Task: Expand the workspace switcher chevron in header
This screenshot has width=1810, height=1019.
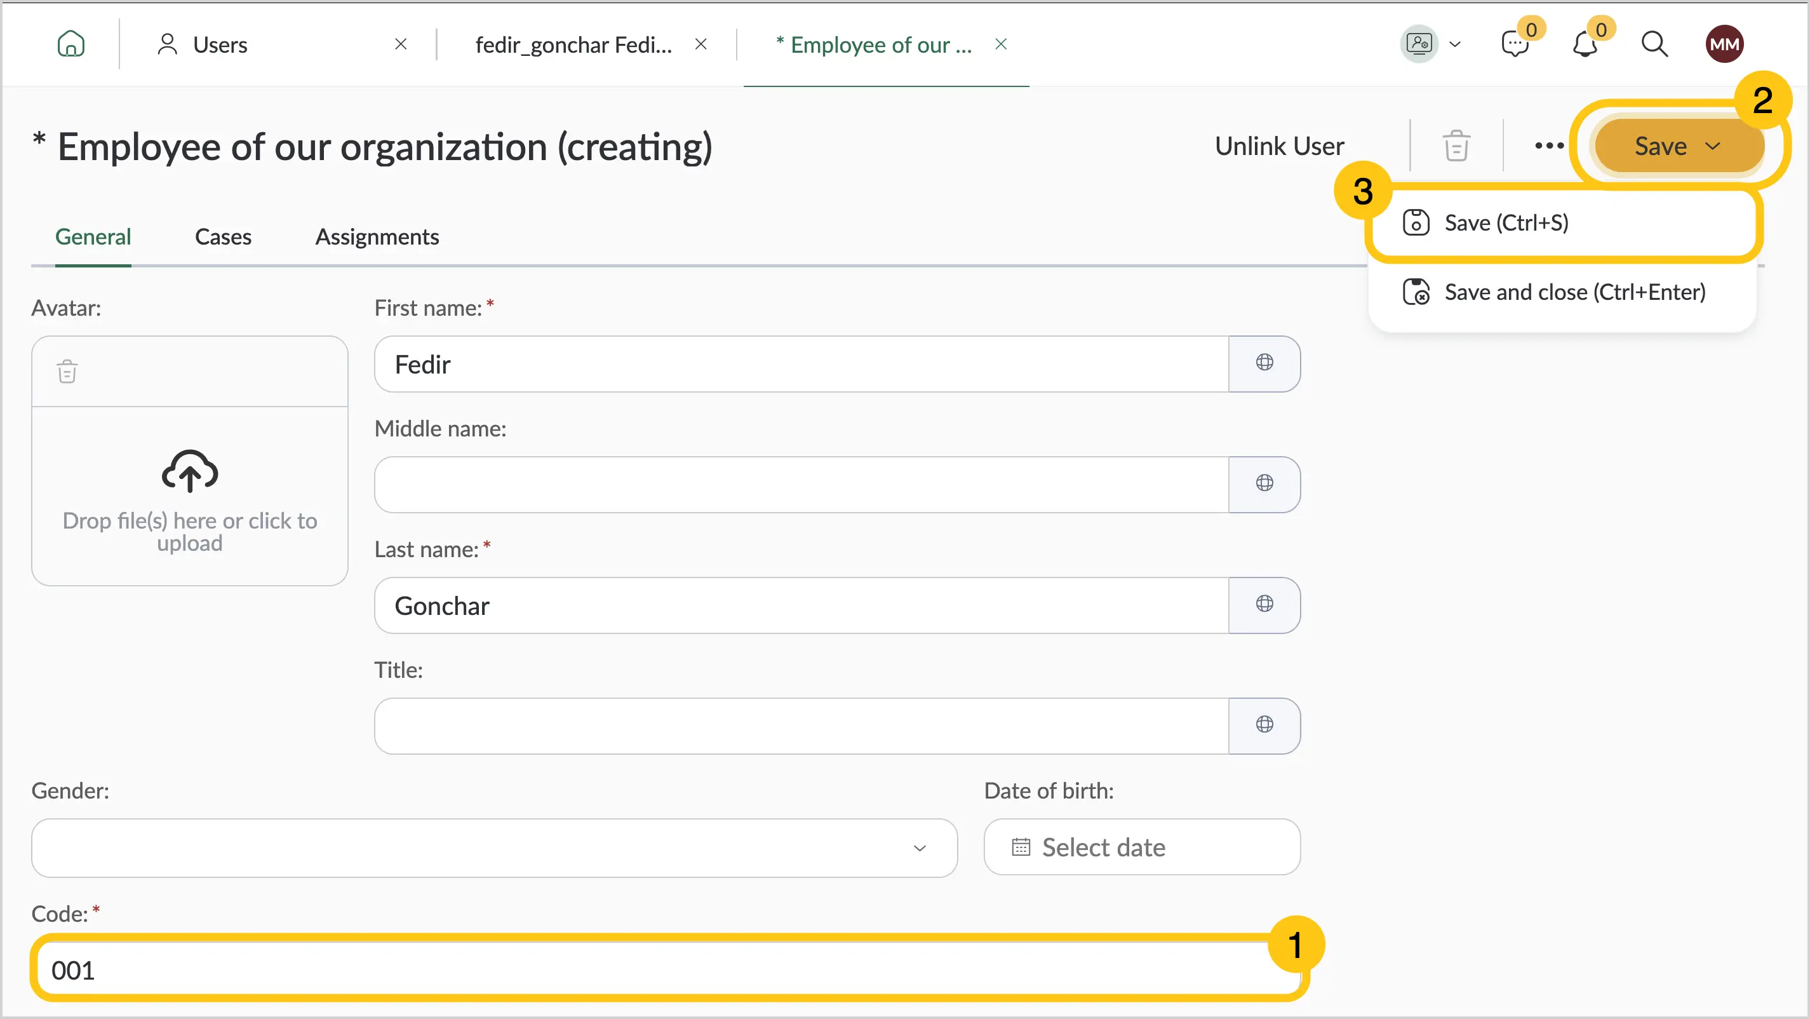Action: click(1455, 44)
